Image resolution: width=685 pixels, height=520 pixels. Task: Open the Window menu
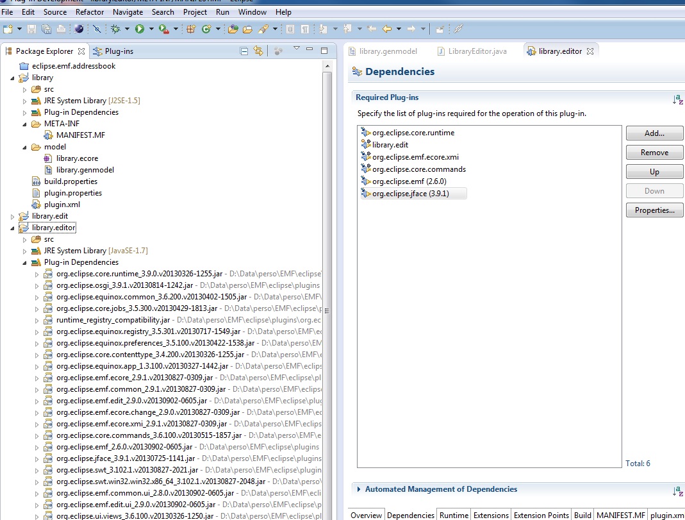coord(252,12)
